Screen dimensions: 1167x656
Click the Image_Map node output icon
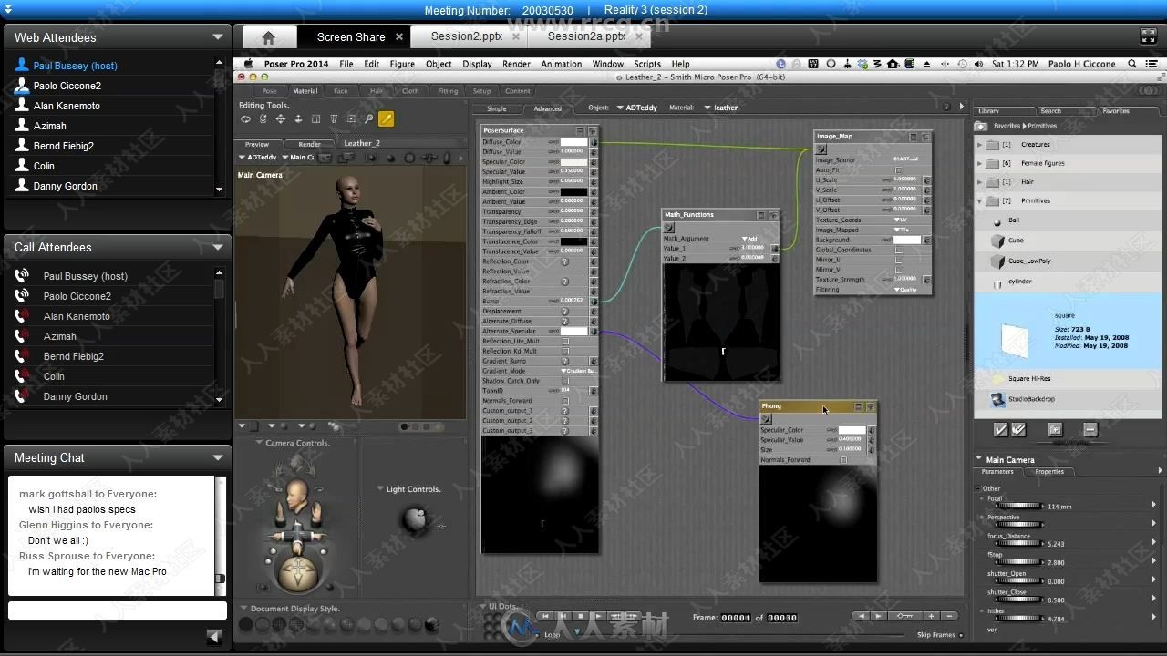pos(821,149)
